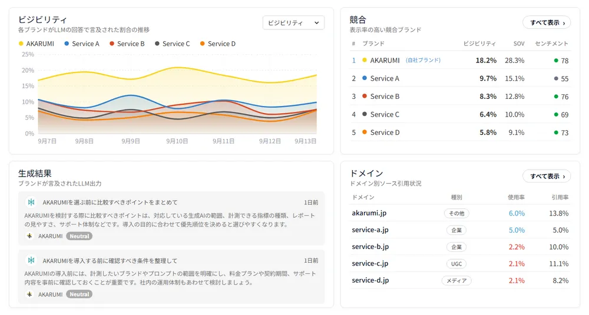
Task: Click the blue dot beside Service A in table
Action: (365, 78)
